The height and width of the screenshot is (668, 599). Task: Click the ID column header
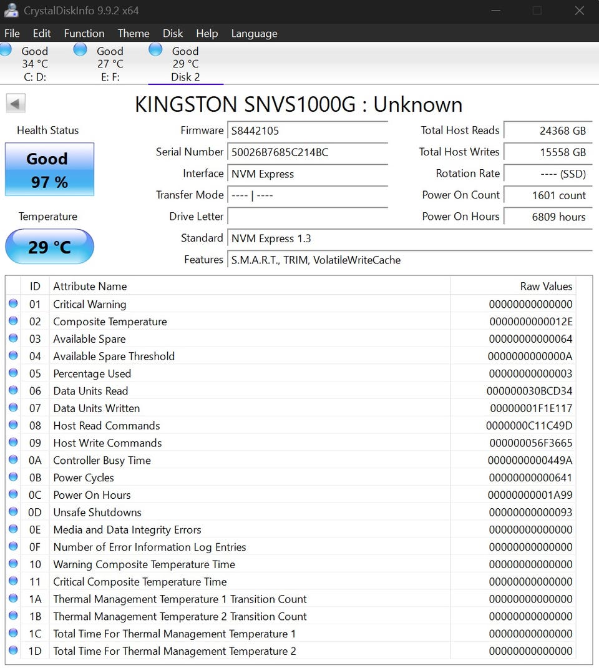click(x=35, y=287)
